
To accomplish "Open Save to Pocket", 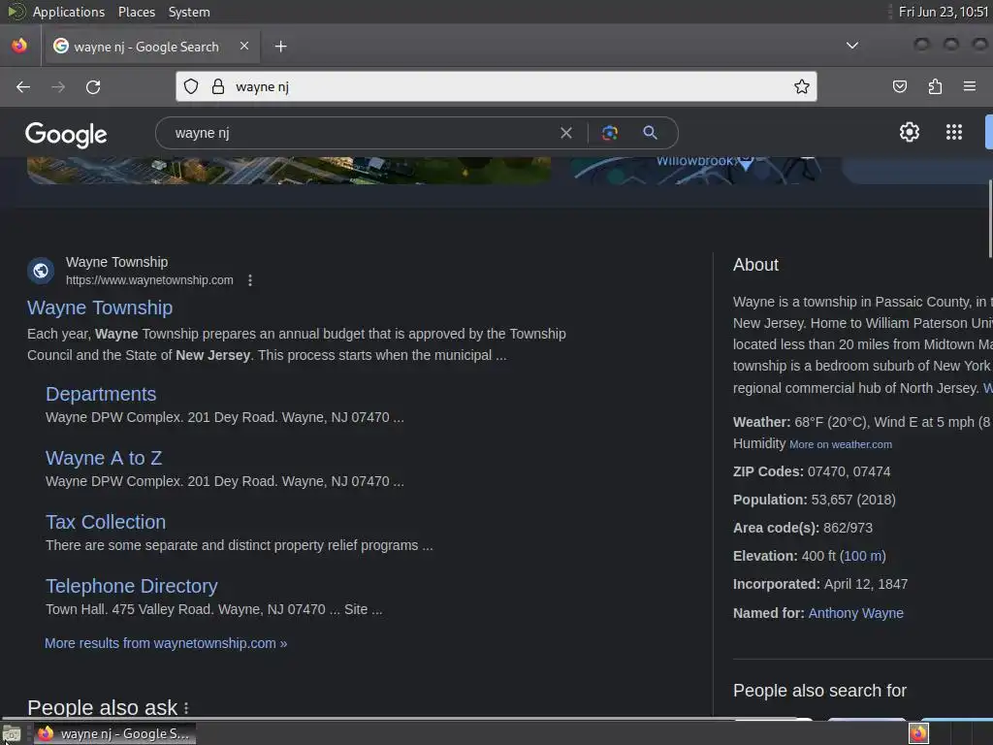I will click(899, 86).
